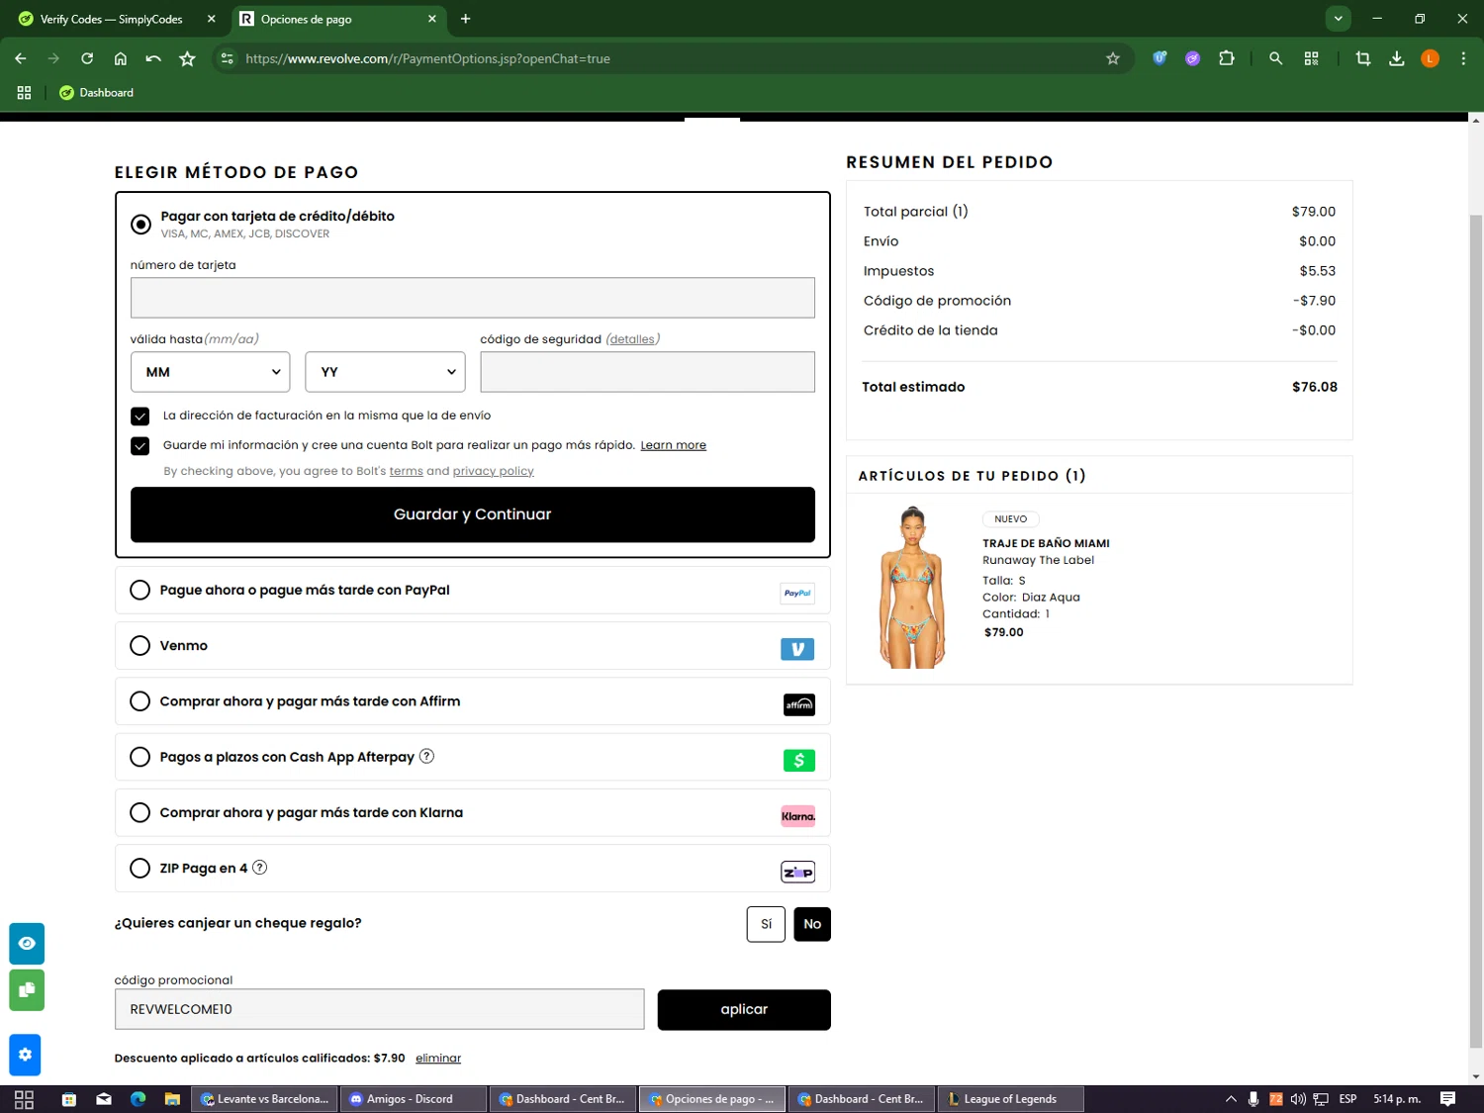The image size is (1484, 1113).
Task: Open the apps grid in bookmarks bar
Action: point(24,92)
